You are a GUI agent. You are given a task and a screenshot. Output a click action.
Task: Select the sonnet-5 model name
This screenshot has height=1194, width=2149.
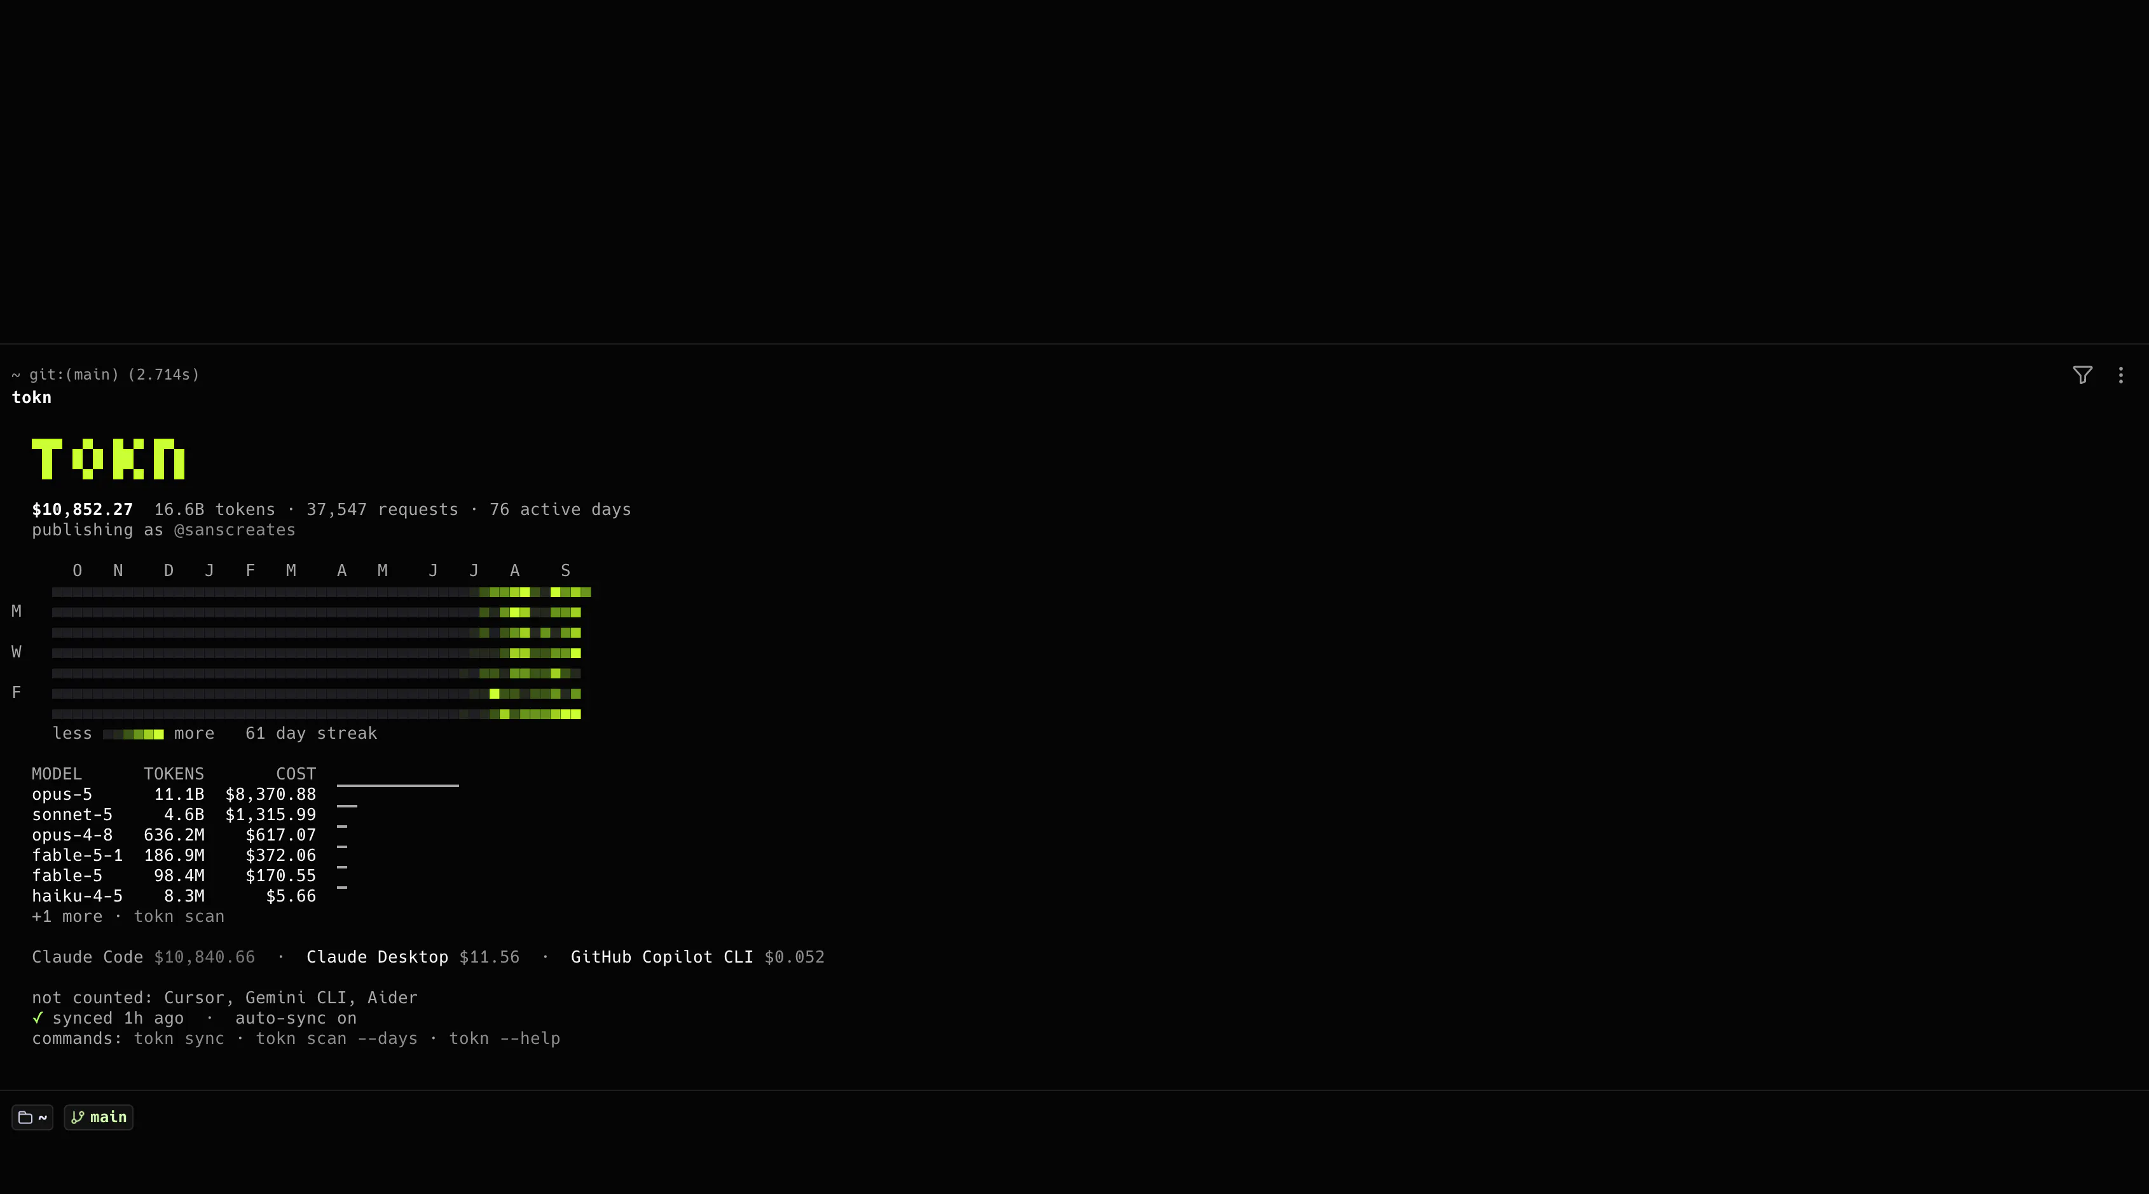(72, 814)
